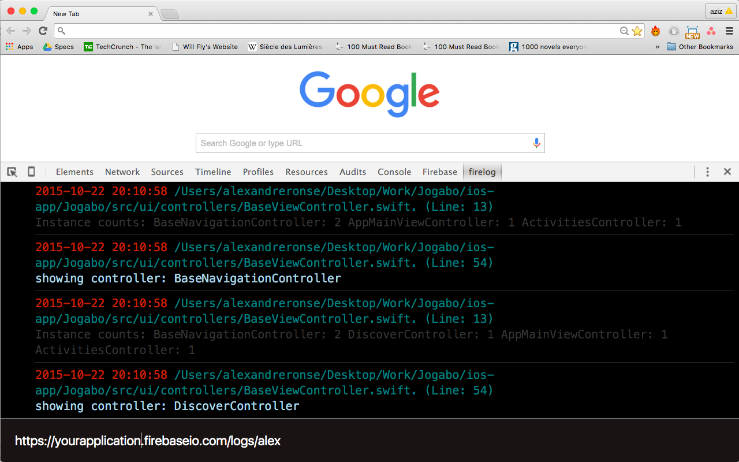Click the aziz profile button
739x462 pixels.
[721, 11]
